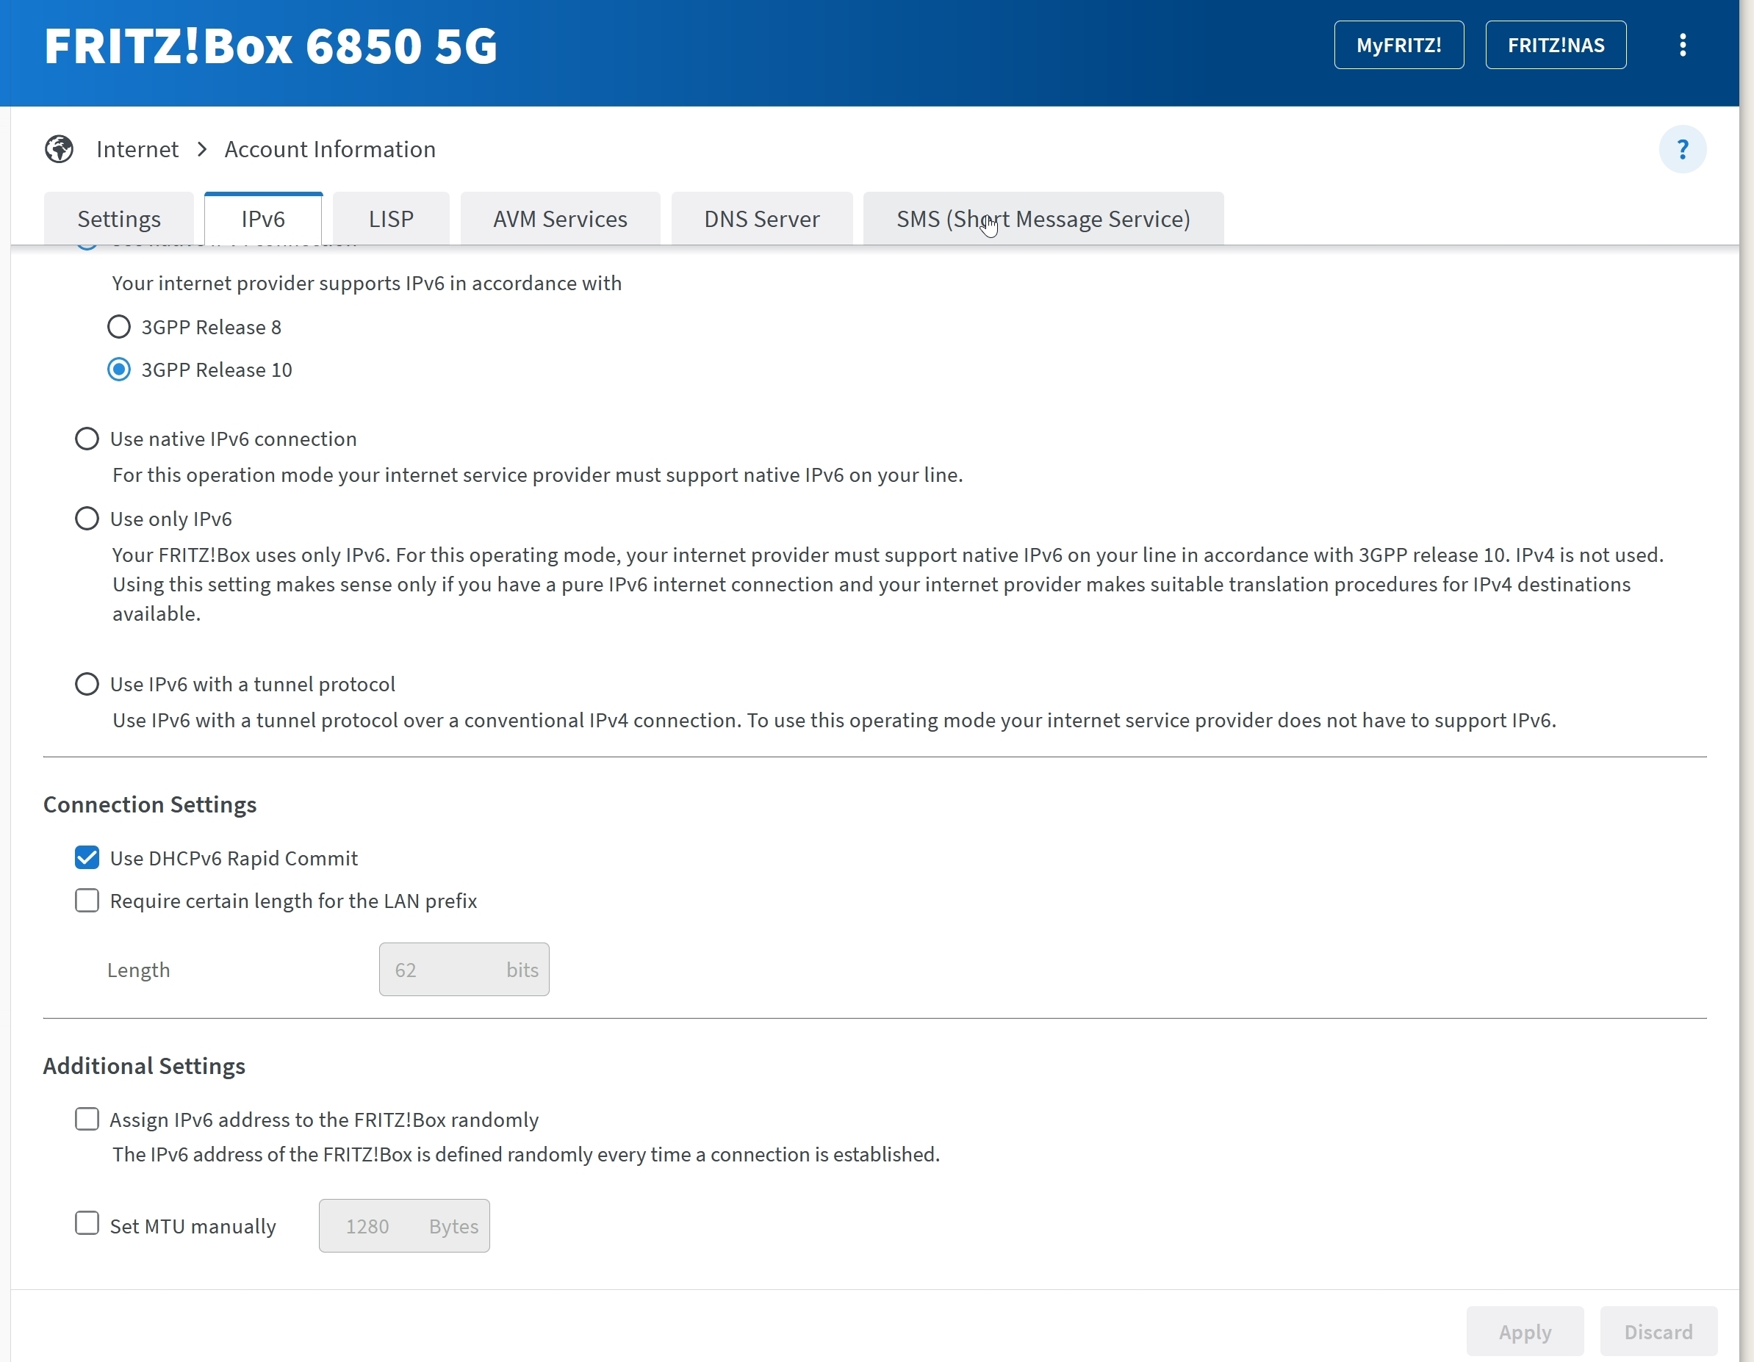Select Use IPv6 with a tunnel protocol
Screen dimensions: 1754x1362
[x=87, y=684]
